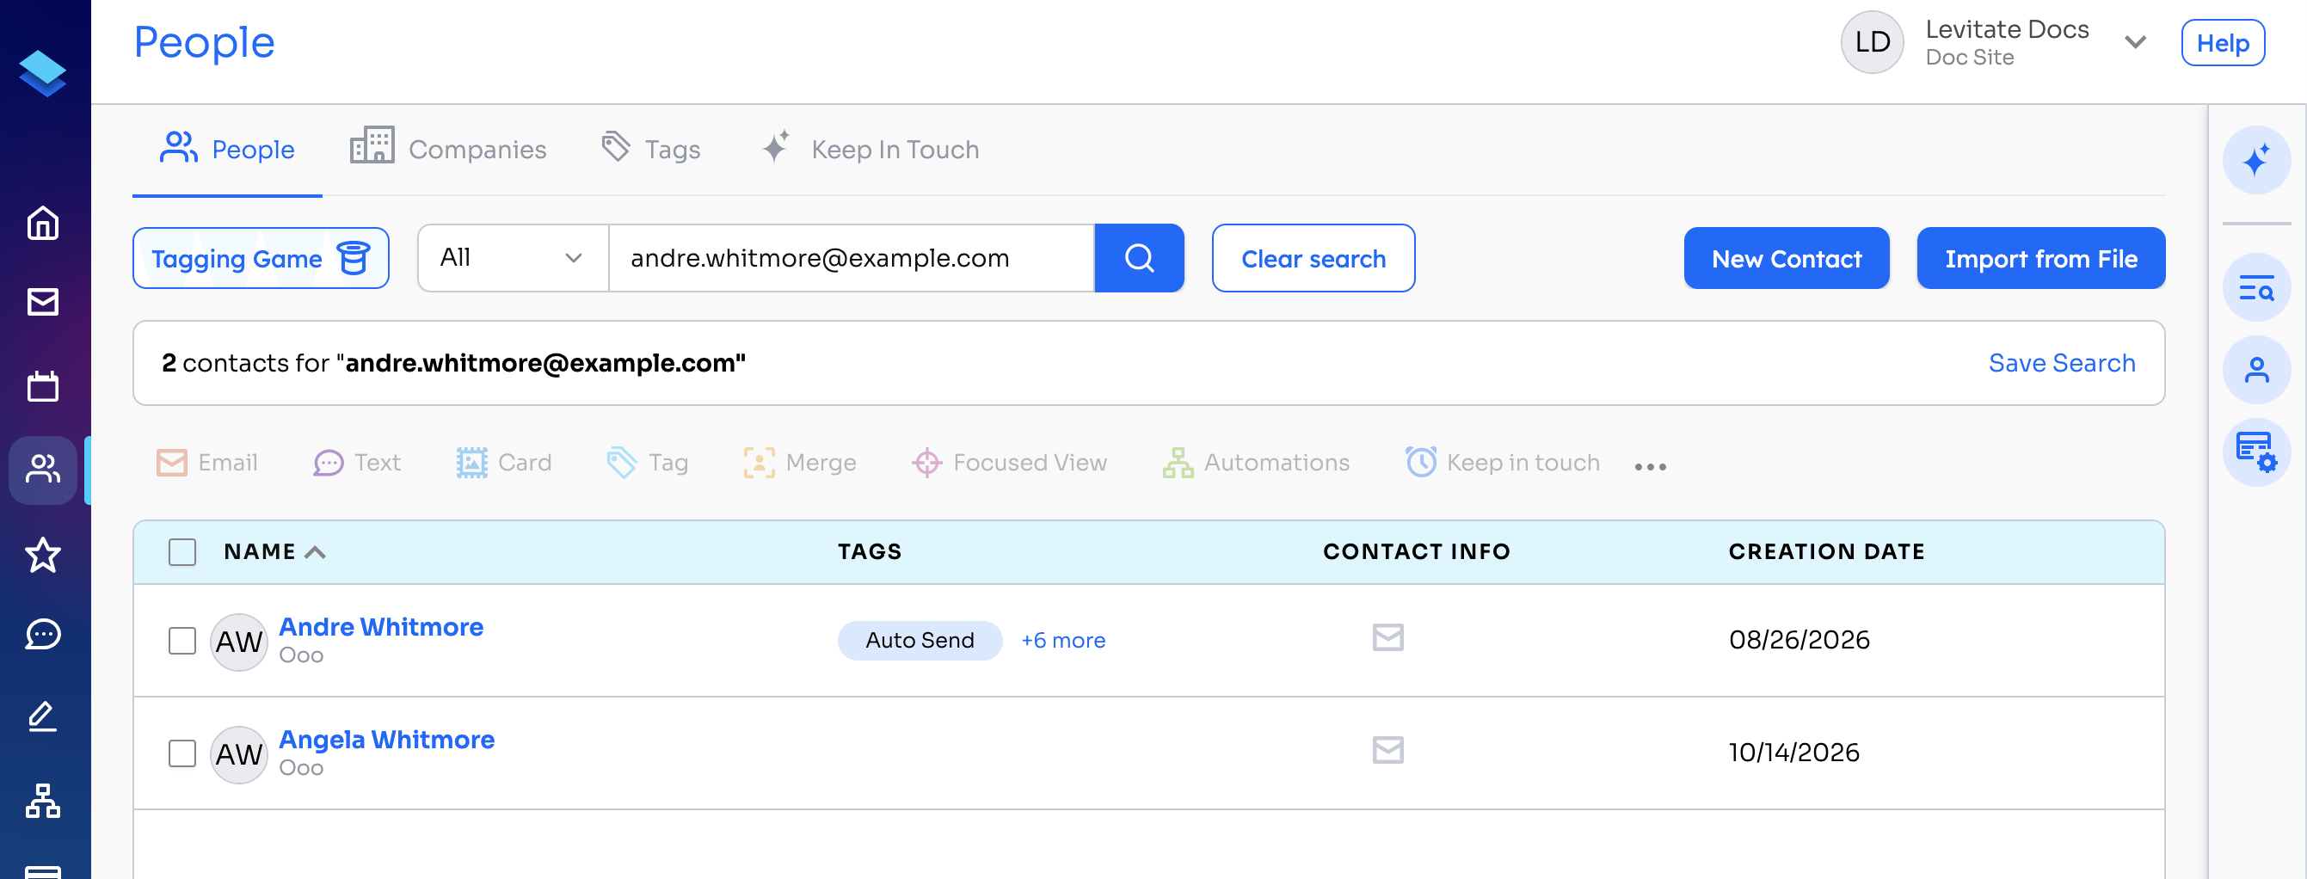Open the automations hierarchy sidebar icon
2307x879 pixels.
pyautogui.click(x=43, y=800)
